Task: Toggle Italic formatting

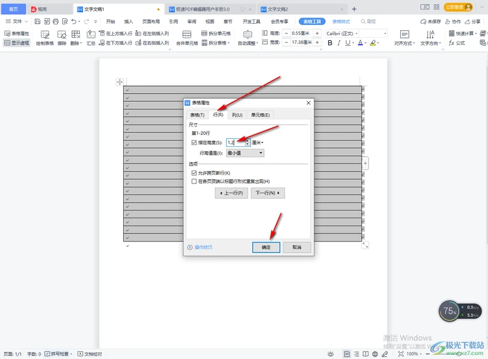Action: 339,43
